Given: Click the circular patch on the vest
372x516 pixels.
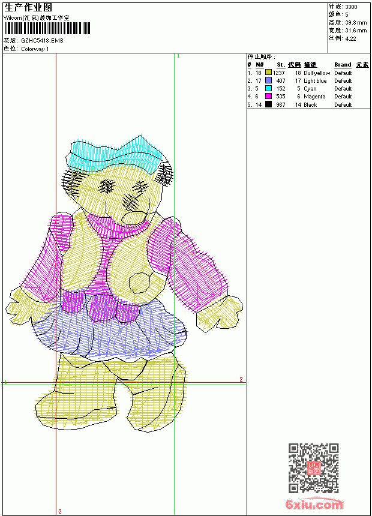Looking at the screenshot, I should tap(139, 283).
